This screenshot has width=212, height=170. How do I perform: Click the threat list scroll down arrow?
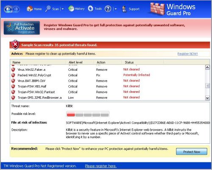coord(207,98)
